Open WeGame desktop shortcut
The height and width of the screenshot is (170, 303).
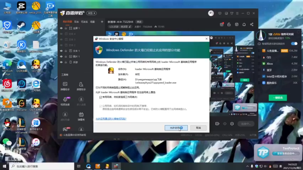(21, 105)
